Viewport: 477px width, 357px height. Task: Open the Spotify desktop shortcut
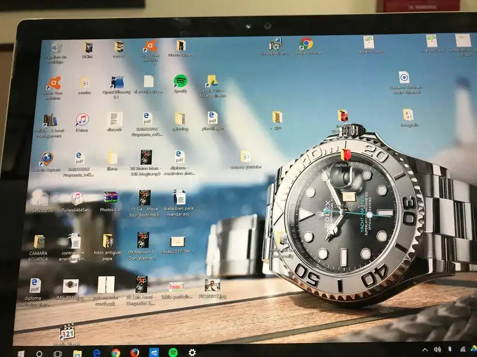(181, 81)
